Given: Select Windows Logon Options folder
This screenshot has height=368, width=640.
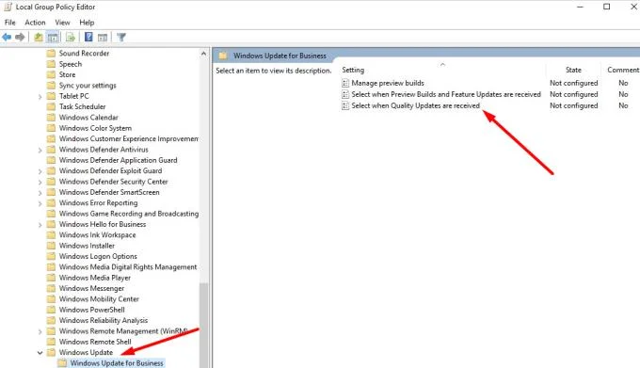Looking at the screenshot, I should click(98, 257).
